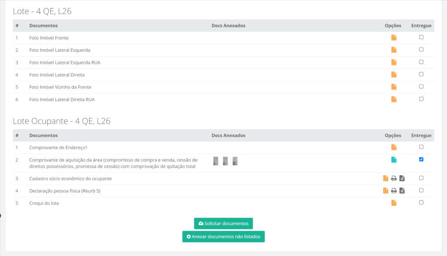Open the first attached document thumbnail
Screen dimensions: 447x256
[216, 161]
